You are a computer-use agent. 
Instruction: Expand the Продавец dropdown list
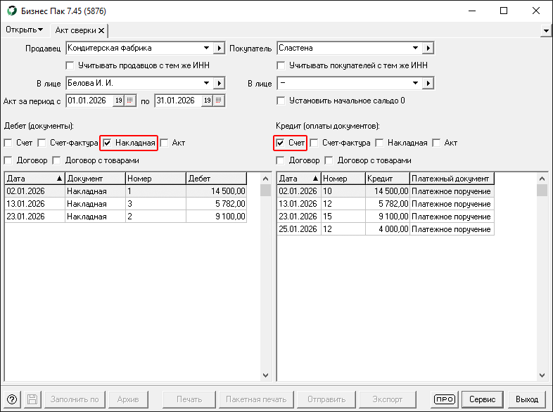point(206,48)
